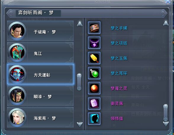Click up arrow of boss list scrollbar
Image resolution: width=174 pixels, height=135 pixels.
click(80, 24)
